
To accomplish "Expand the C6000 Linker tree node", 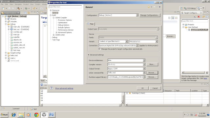I will point(54,35).
